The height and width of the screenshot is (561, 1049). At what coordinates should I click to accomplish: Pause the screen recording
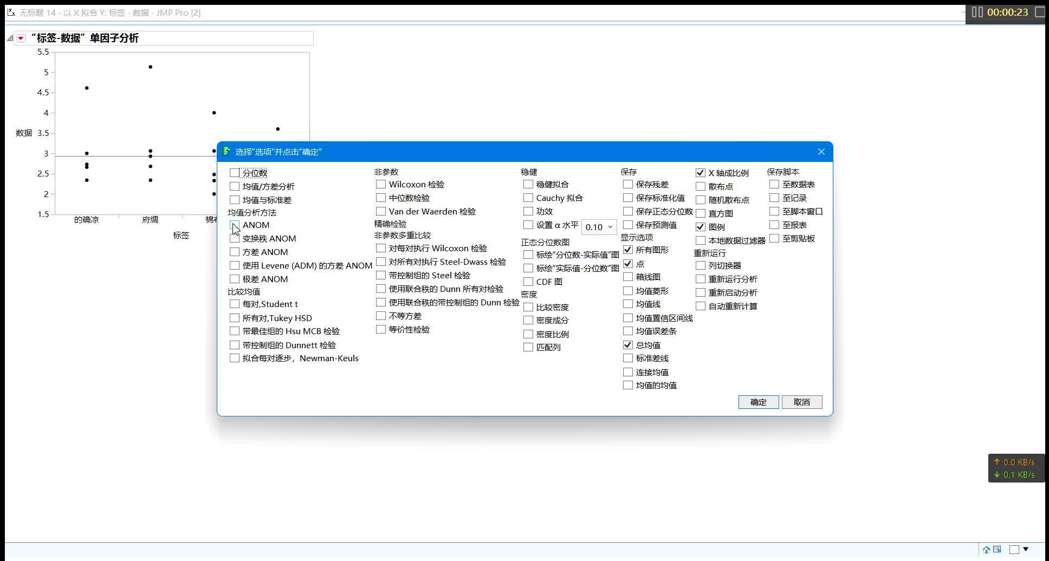[977, 12]
